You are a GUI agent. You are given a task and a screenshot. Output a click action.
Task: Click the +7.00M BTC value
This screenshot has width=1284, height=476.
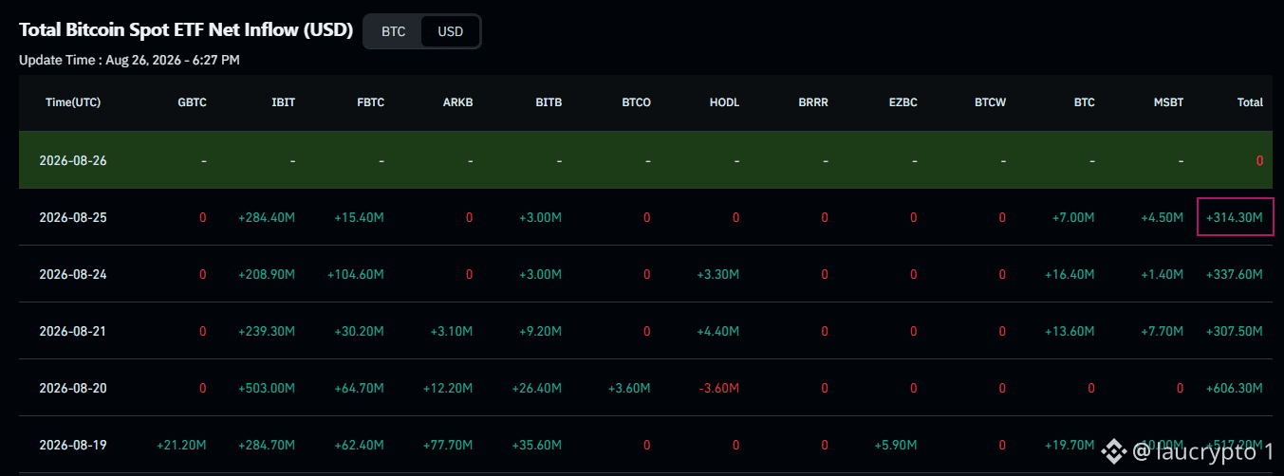coord(1073,218)
